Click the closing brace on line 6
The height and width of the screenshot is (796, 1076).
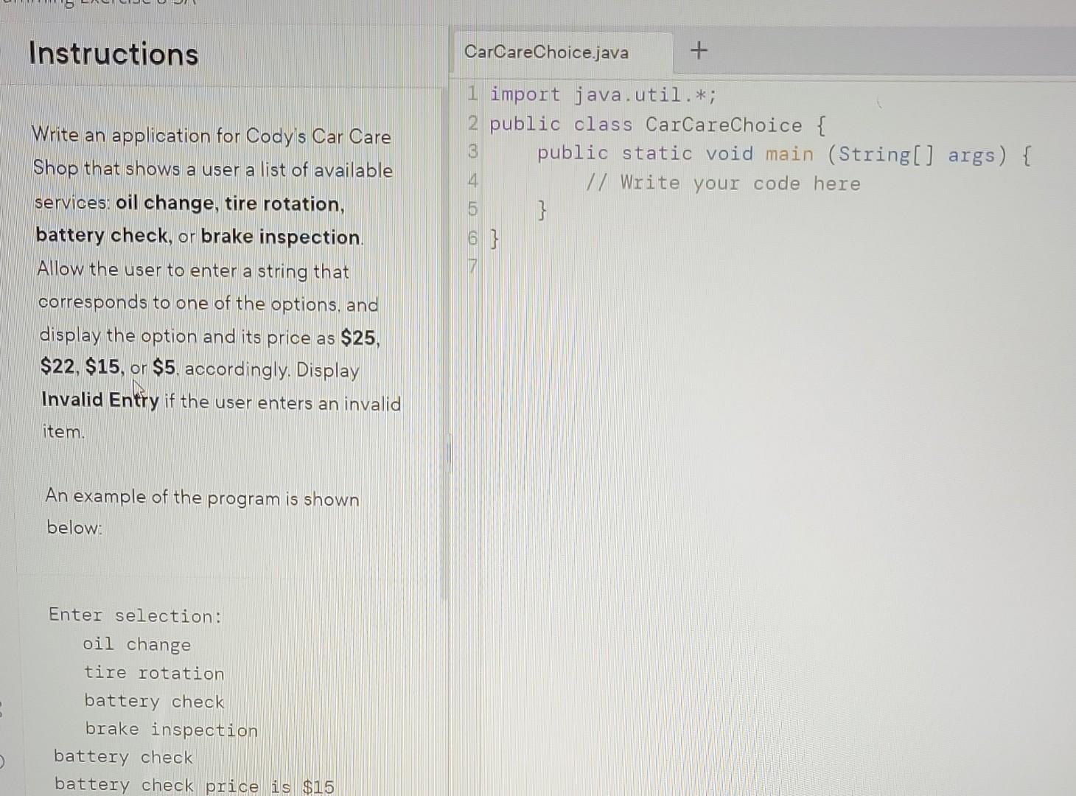492,237
